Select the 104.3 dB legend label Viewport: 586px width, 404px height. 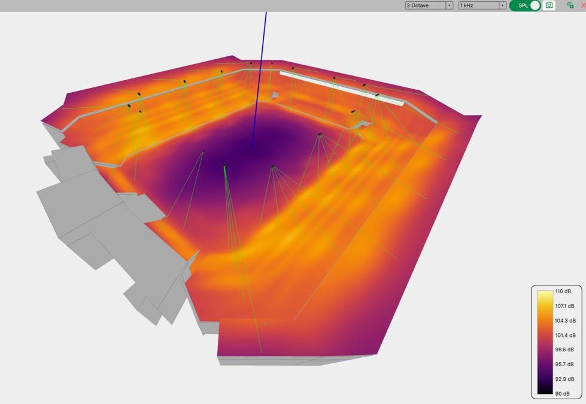(564, 321)
